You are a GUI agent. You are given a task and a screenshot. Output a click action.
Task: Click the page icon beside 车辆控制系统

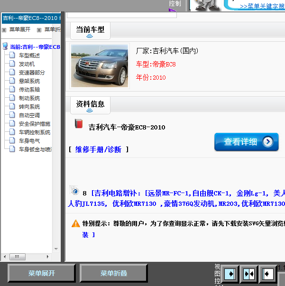click(12, 132)
